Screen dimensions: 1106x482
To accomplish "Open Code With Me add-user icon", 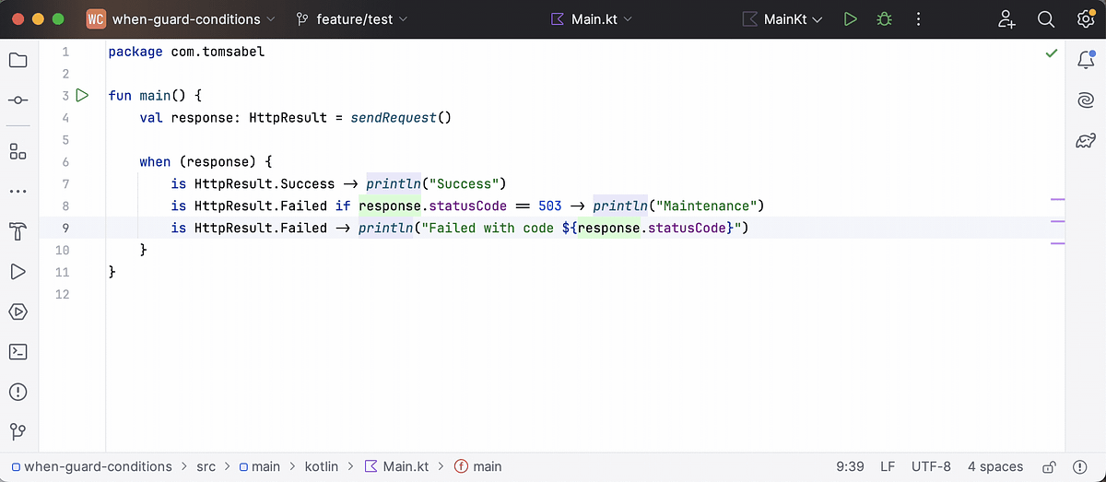I will tap(1006, 18).
